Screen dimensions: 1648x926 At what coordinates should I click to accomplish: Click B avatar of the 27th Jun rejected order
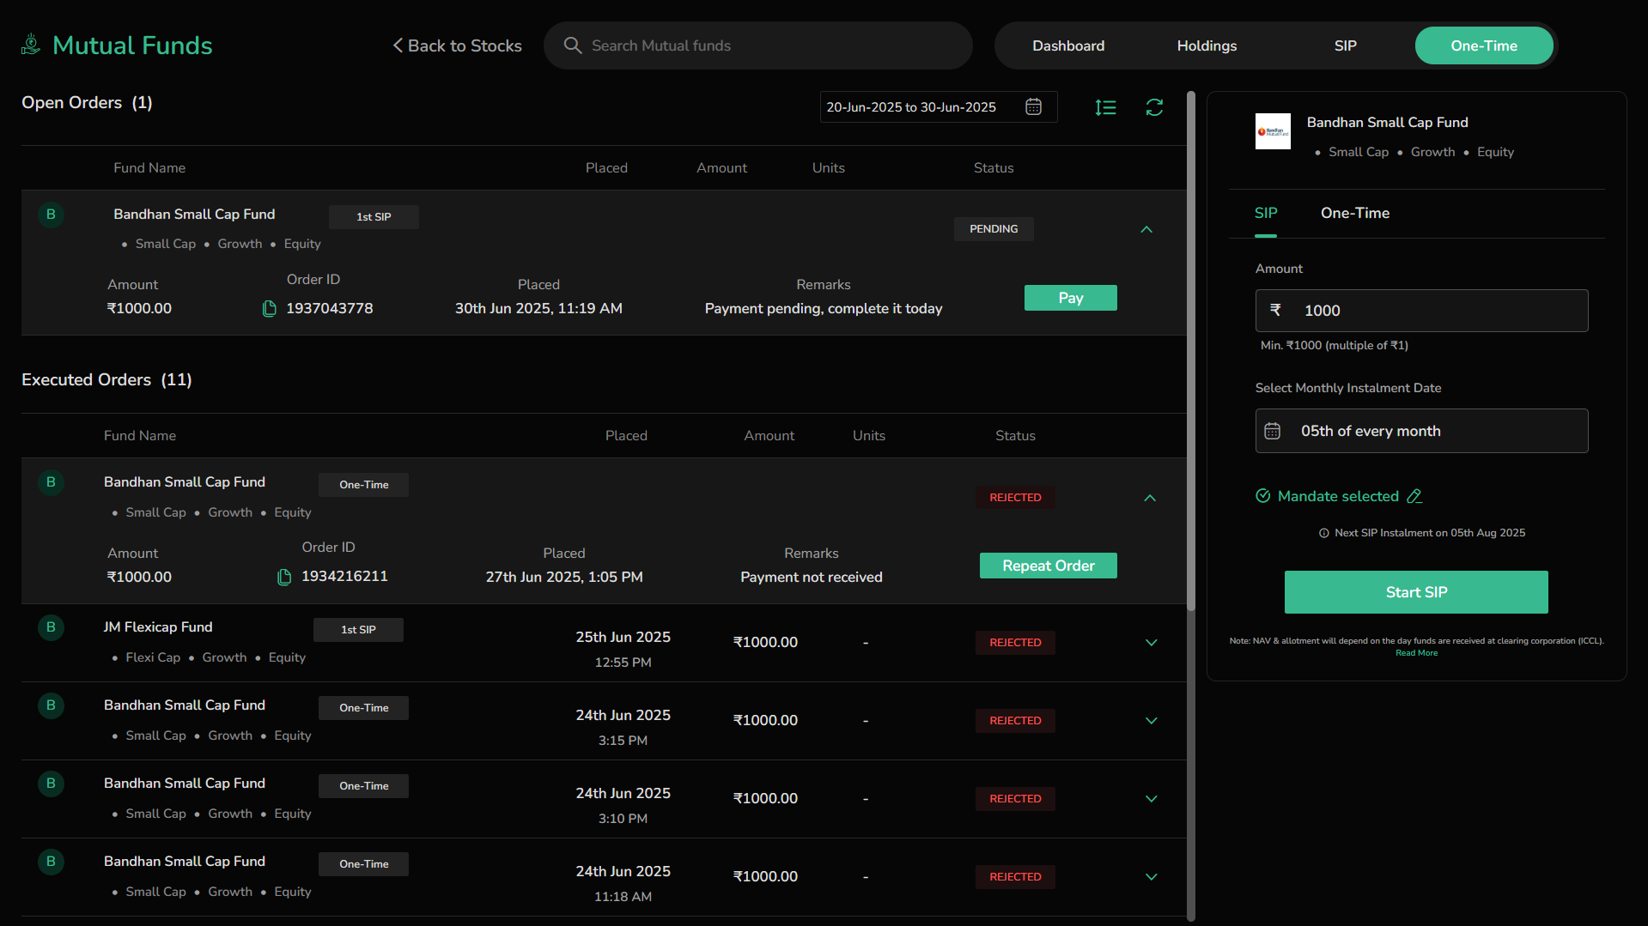pos(52,482)
